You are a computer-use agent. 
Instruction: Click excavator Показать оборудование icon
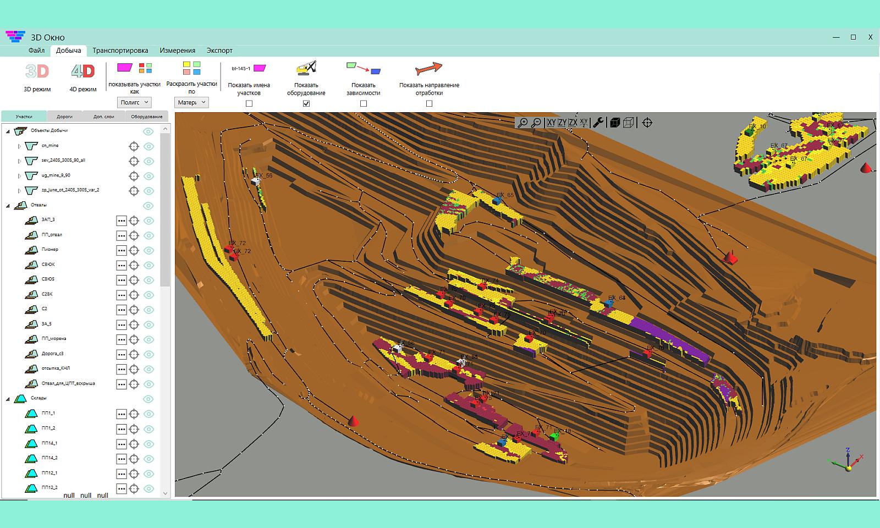306,68
